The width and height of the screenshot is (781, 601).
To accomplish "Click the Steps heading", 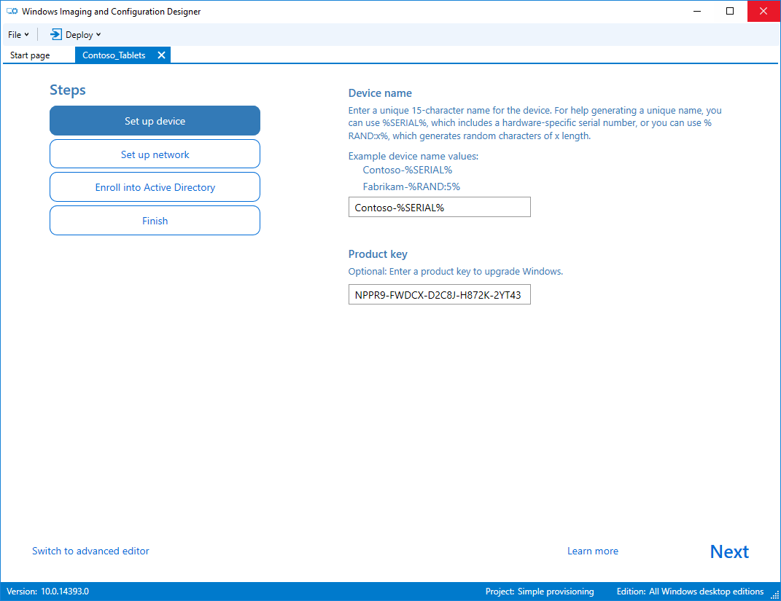I will tap(68, 90).
